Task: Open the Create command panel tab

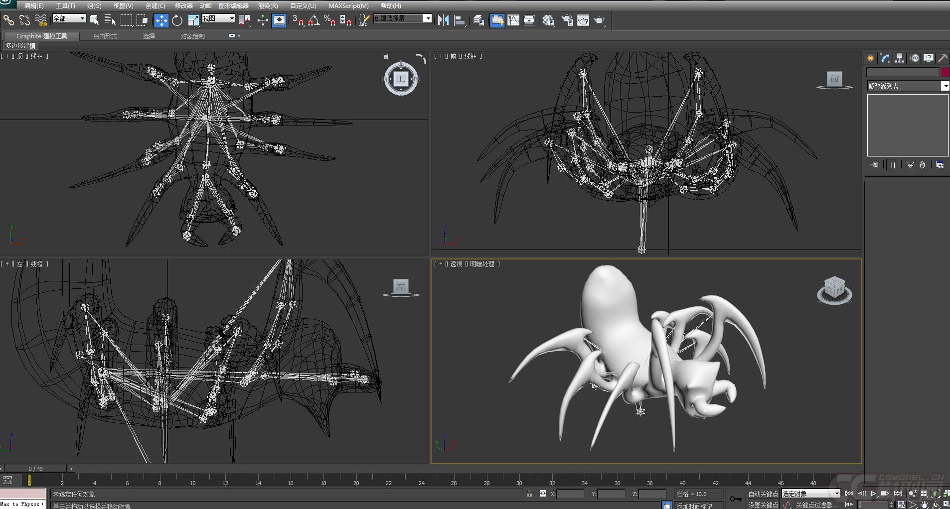Action: tap(871, 58)
